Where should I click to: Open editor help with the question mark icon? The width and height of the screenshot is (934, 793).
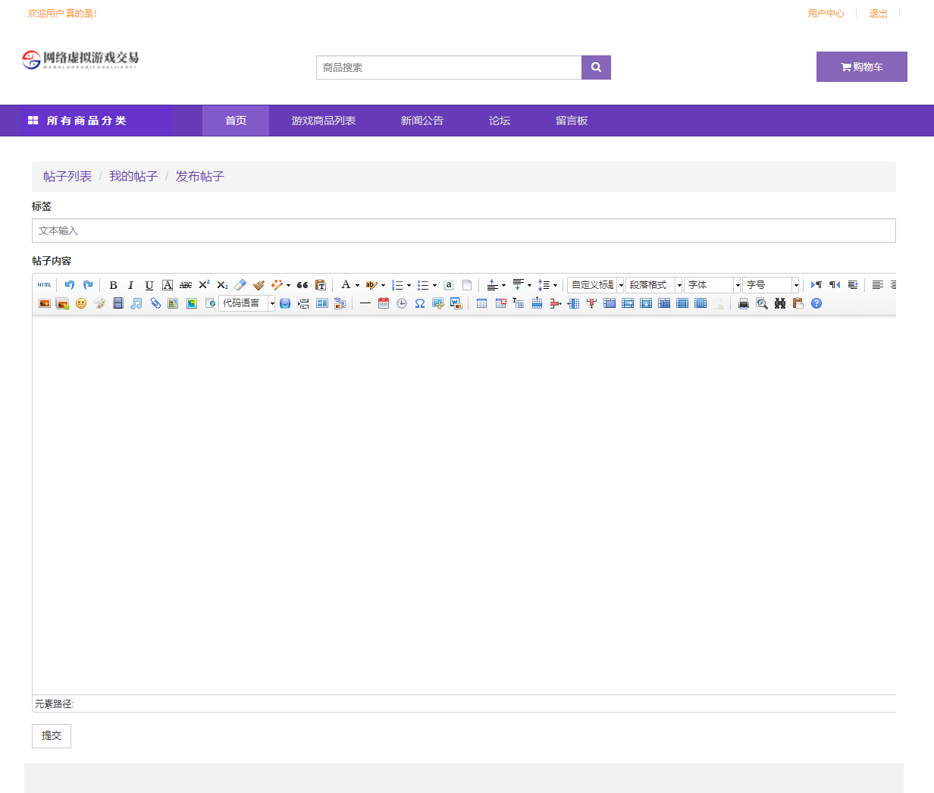tap(816, 303)
